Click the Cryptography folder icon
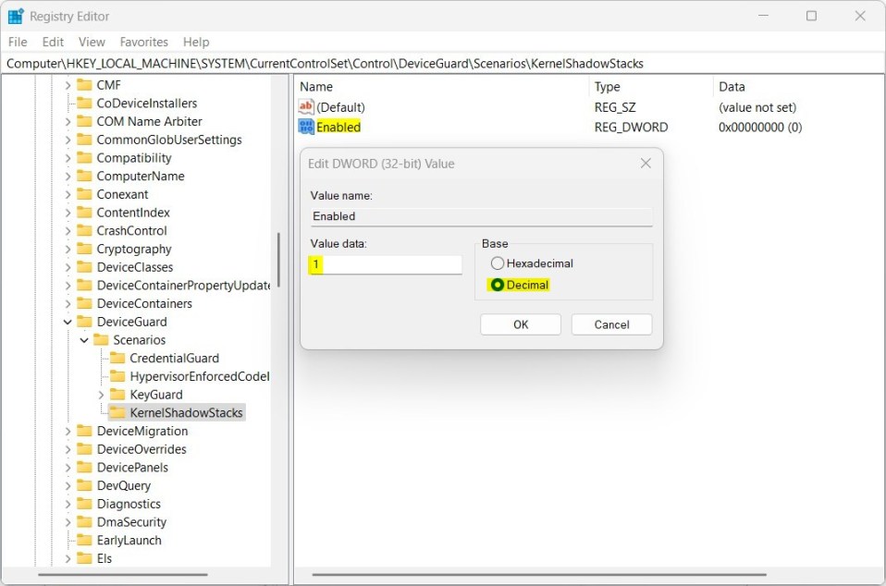The width and height of the screenshot is (886, 586). coord(84,249)
